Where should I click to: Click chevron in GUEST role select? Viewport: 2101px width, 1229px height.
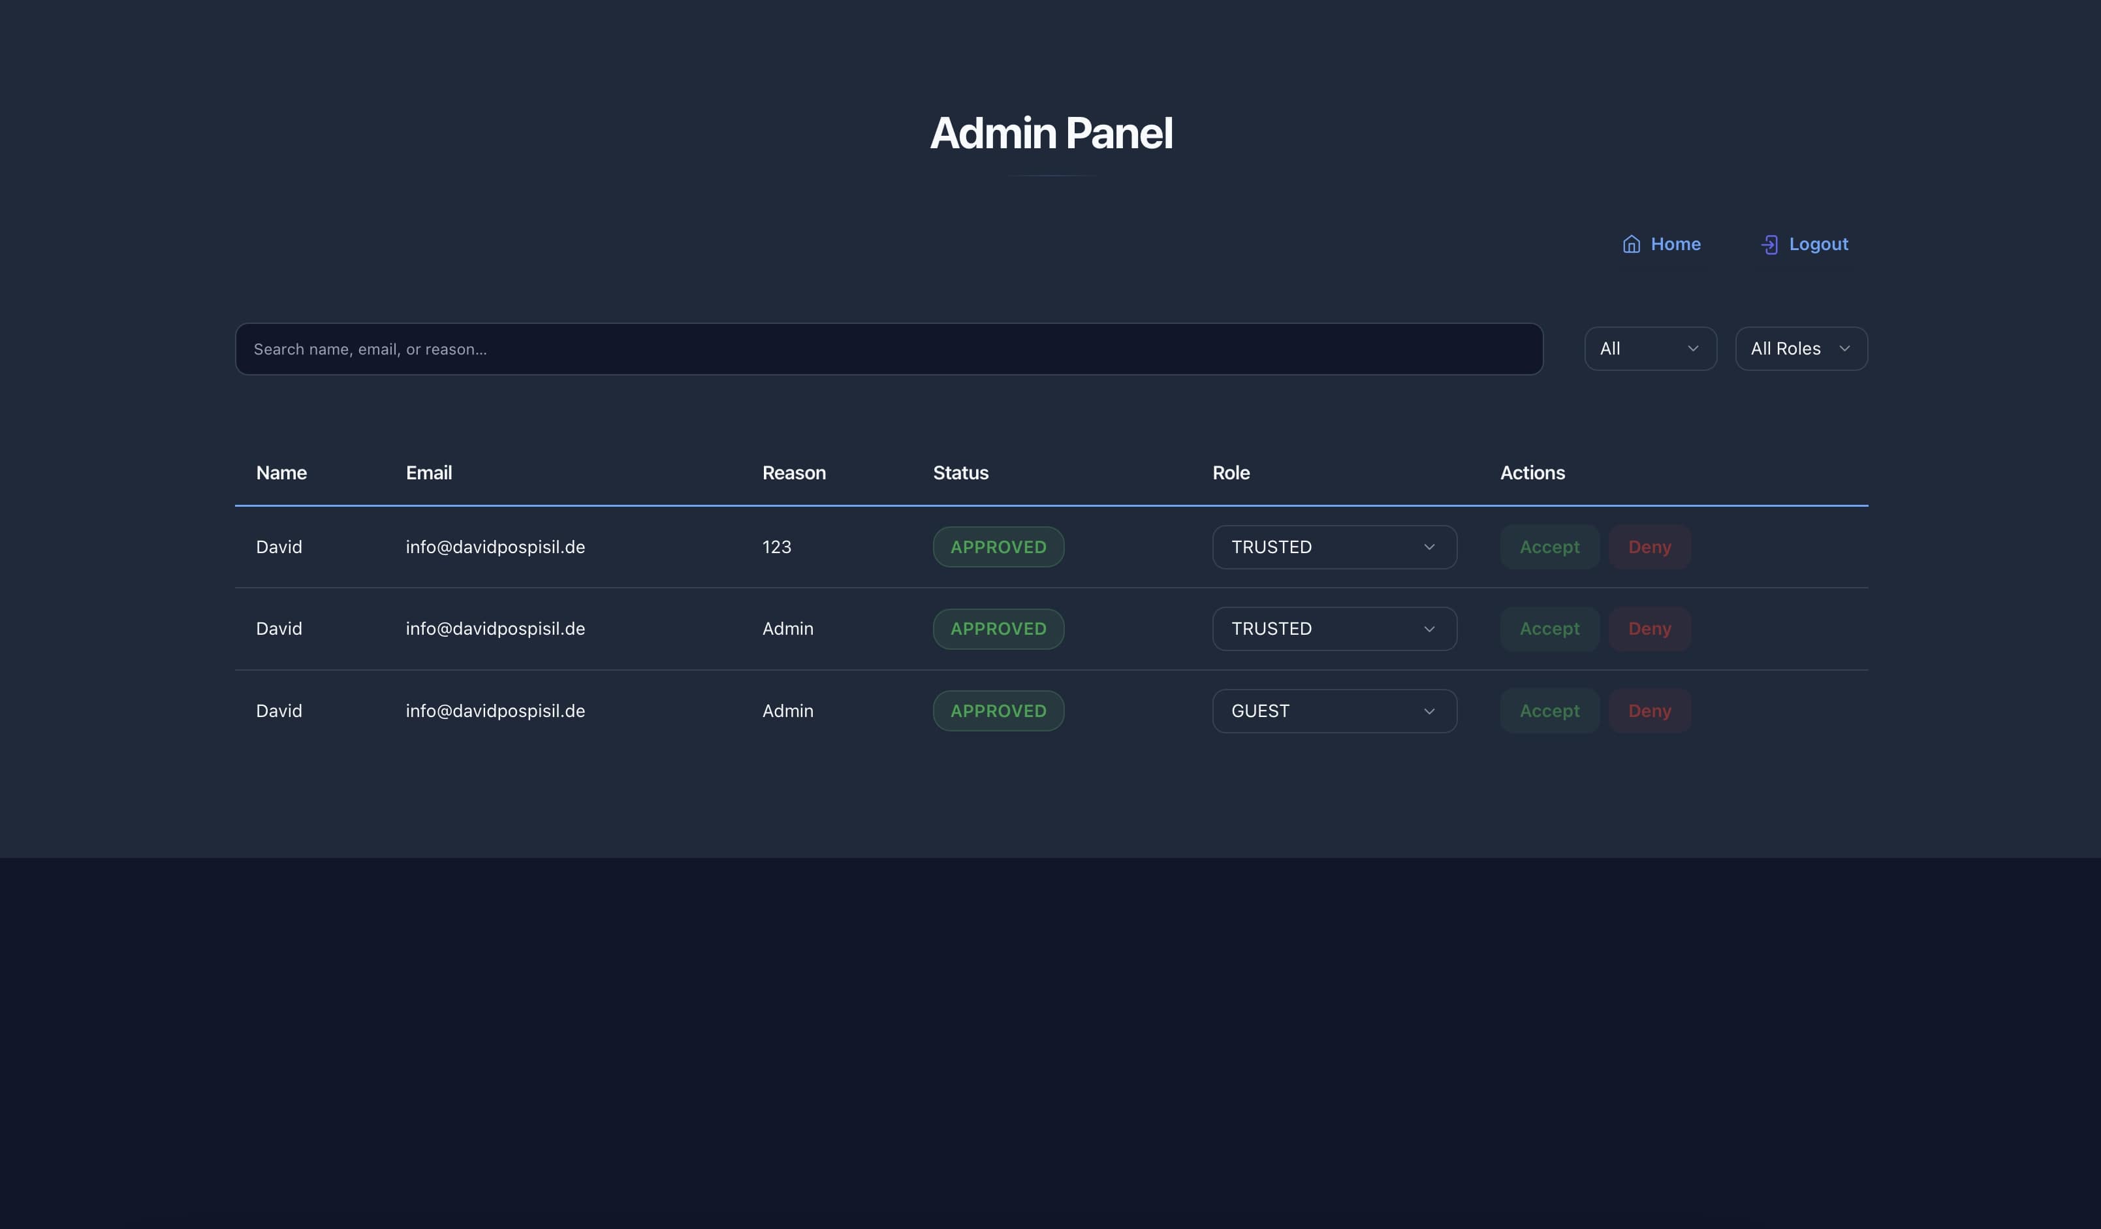tap(1429, 711)
